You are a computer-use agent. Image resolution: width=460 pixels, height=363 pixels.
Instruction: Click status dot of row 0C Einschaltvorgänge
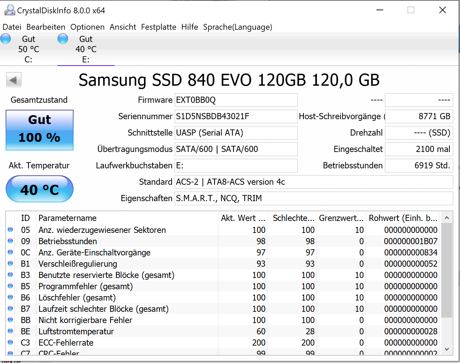tap(10, 252)
